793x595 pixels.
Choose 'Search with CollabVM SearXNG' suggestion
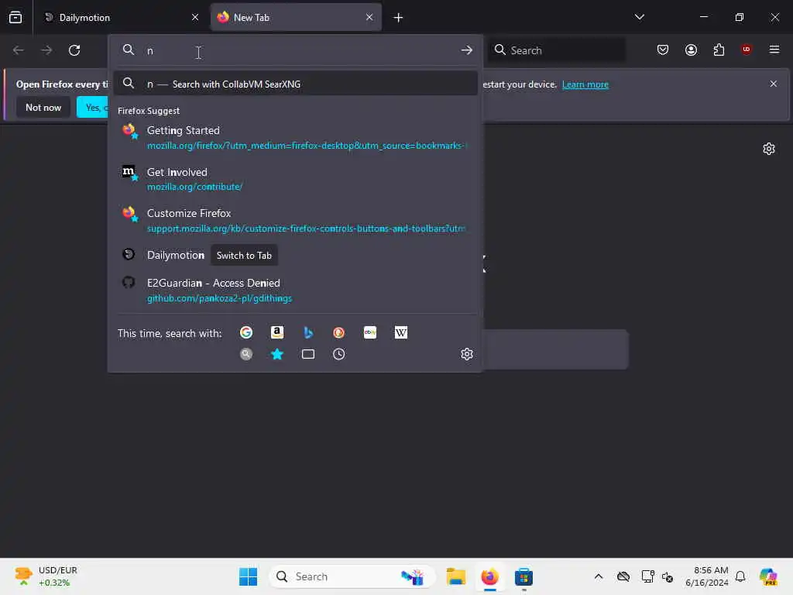click(x=295, y=84)
